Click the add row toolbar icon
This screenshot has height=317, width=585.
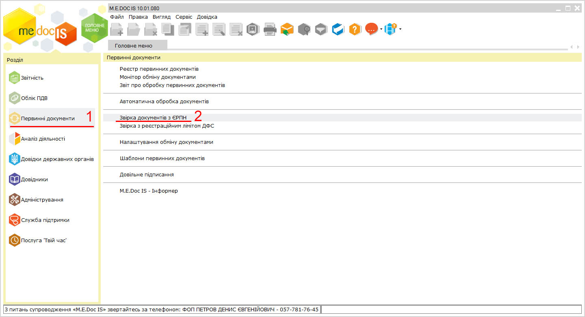click(202, 29)
